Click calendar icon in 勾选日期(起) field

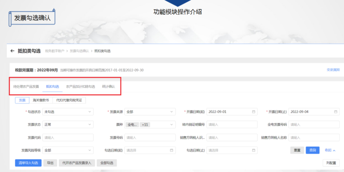pos(171,150)
